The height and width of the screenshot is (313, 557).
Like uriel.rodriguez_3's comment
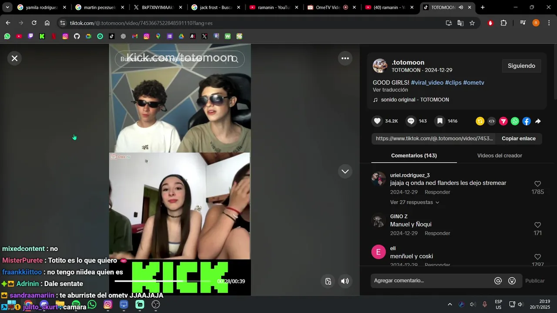pos(537,184)
